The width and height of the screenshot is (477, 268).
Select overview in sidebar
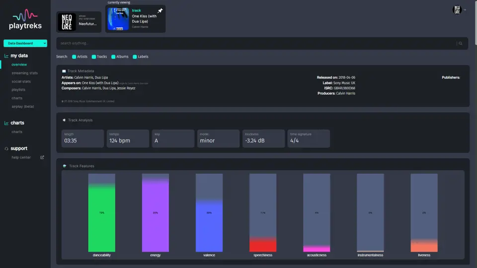tap(19, 65)
